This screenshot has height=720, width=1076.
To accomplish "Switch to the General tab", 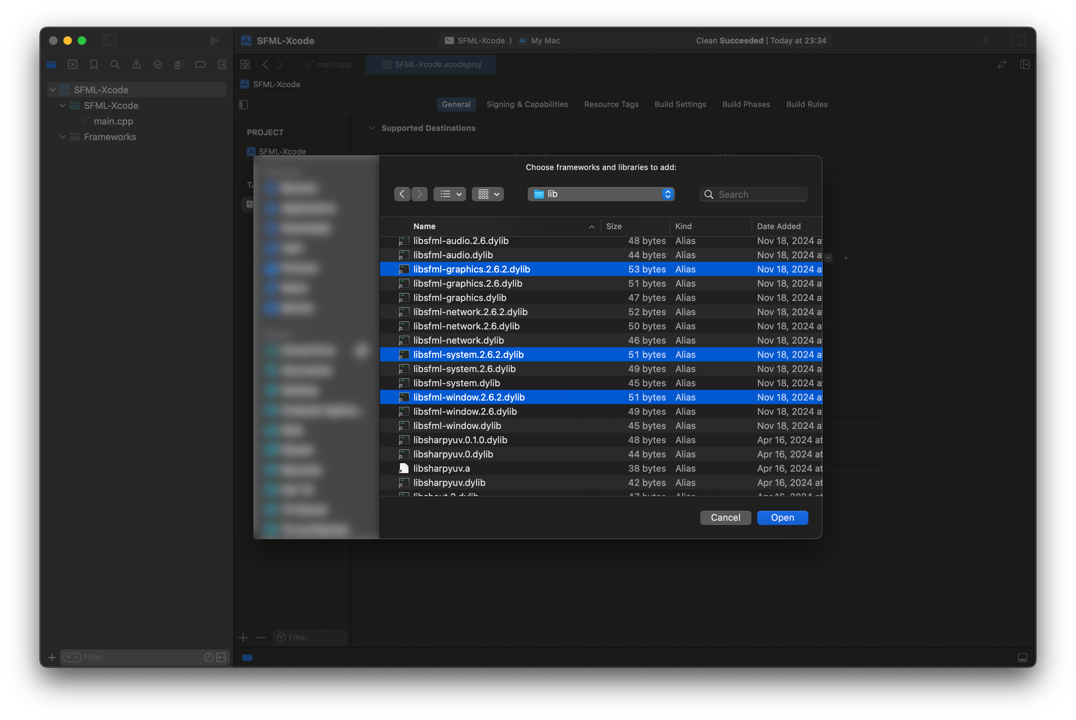I will click(x=456, y=104).
